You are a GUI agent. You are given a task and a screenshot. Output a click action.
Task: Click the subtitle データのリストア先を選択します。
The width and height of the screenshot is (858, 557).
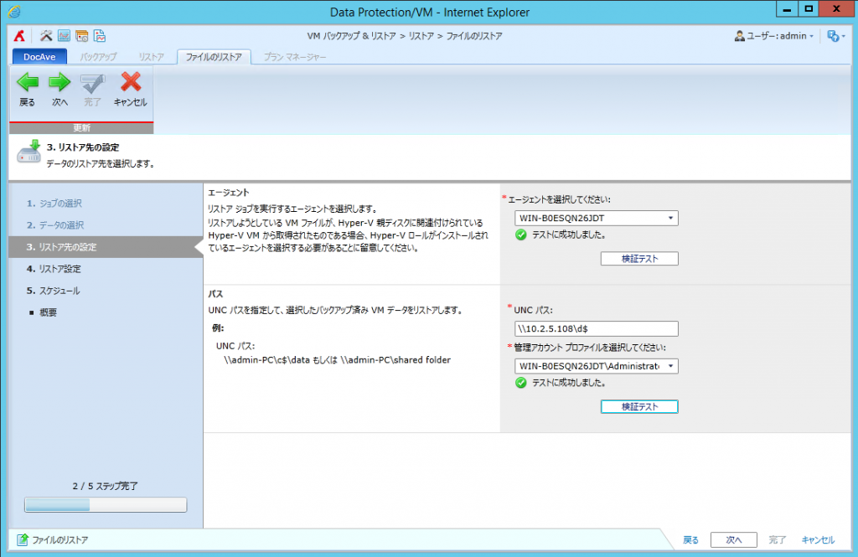pos(101,163)
